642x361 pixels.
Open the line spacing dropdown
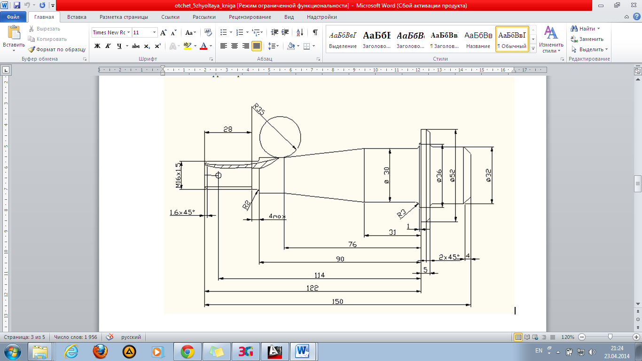(273, 46)
